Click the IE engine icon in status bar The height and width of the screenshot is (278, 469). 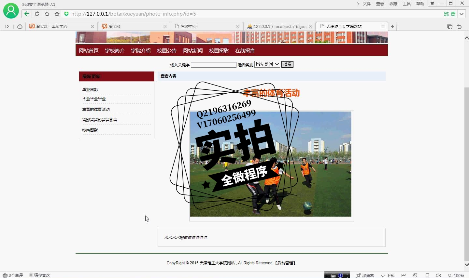point(415,275)
